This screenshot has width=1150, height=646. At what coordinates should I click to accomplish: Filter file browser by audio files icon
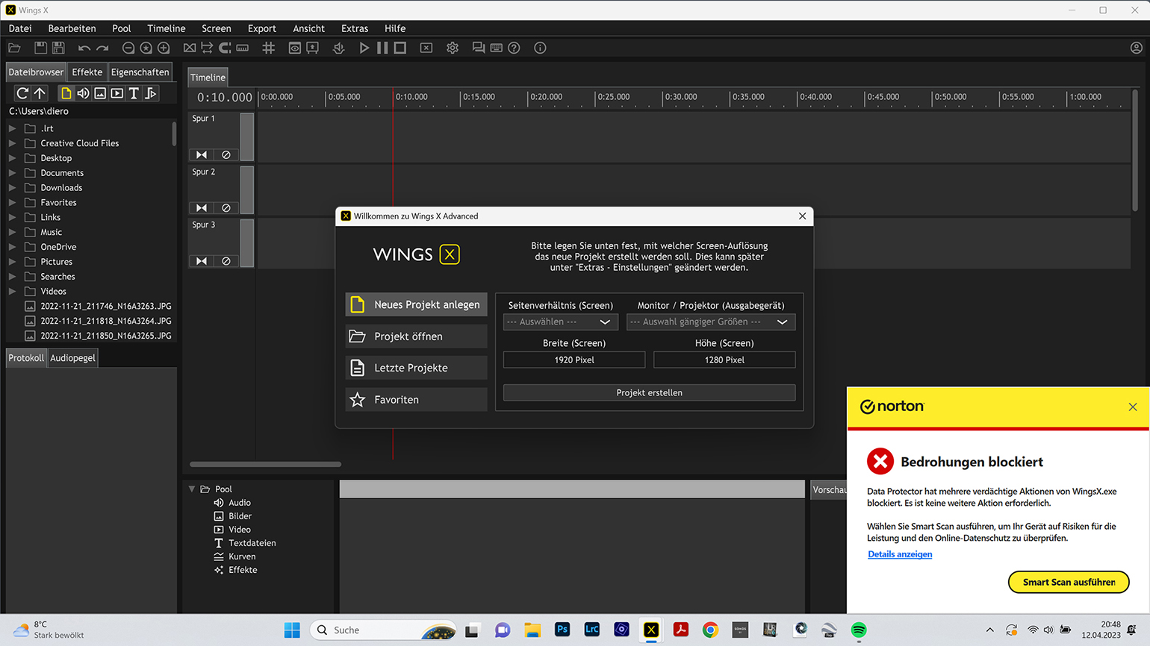pyautogui.click(x=83, y=93)
